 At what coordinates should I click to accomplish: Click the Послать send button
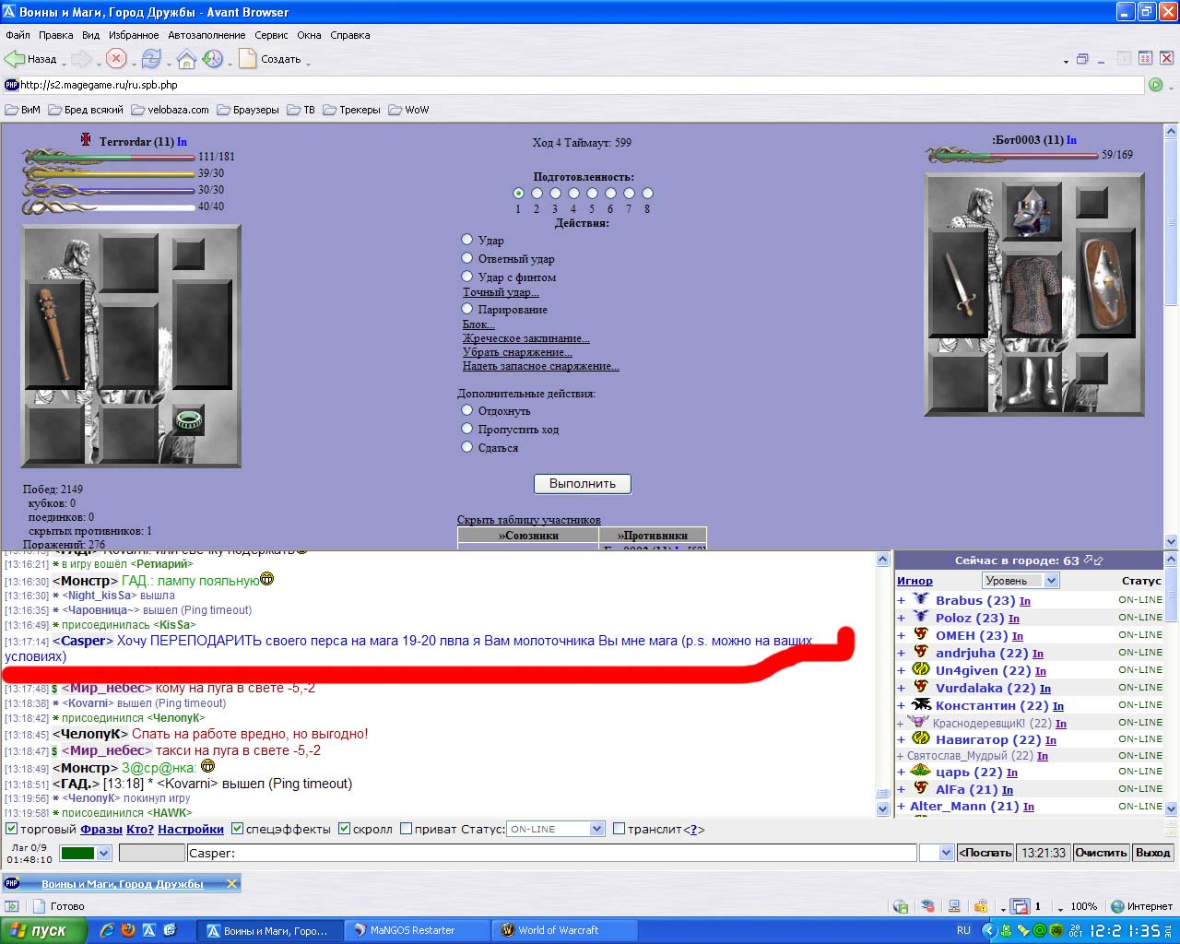coord(985,853)
